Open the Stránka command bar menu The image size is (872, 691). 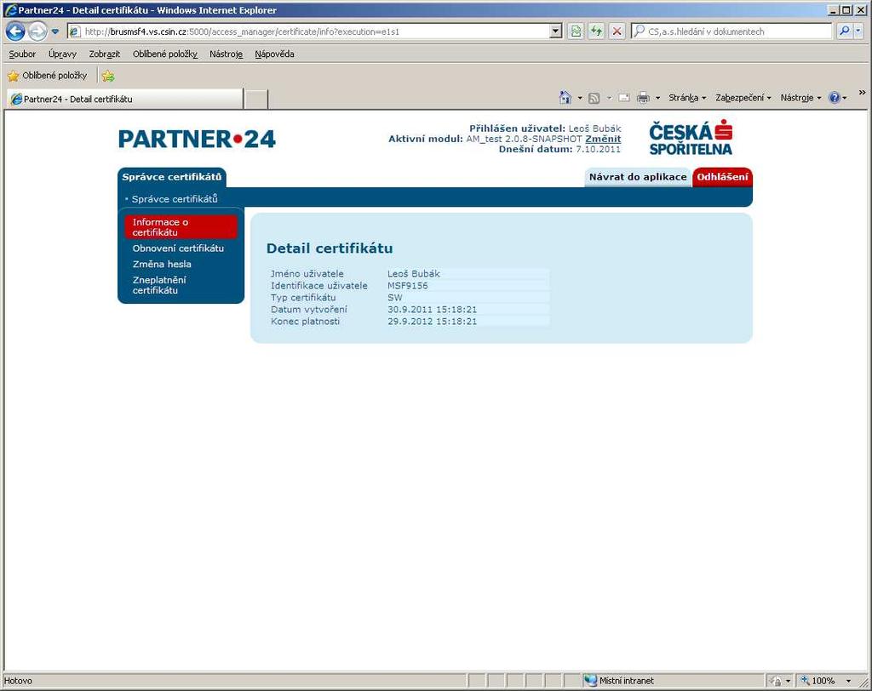point(687,98)
